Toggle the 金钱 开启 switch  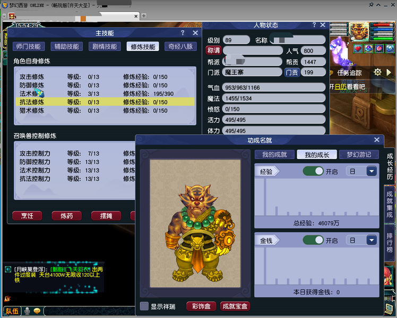[x=313, y=240]
